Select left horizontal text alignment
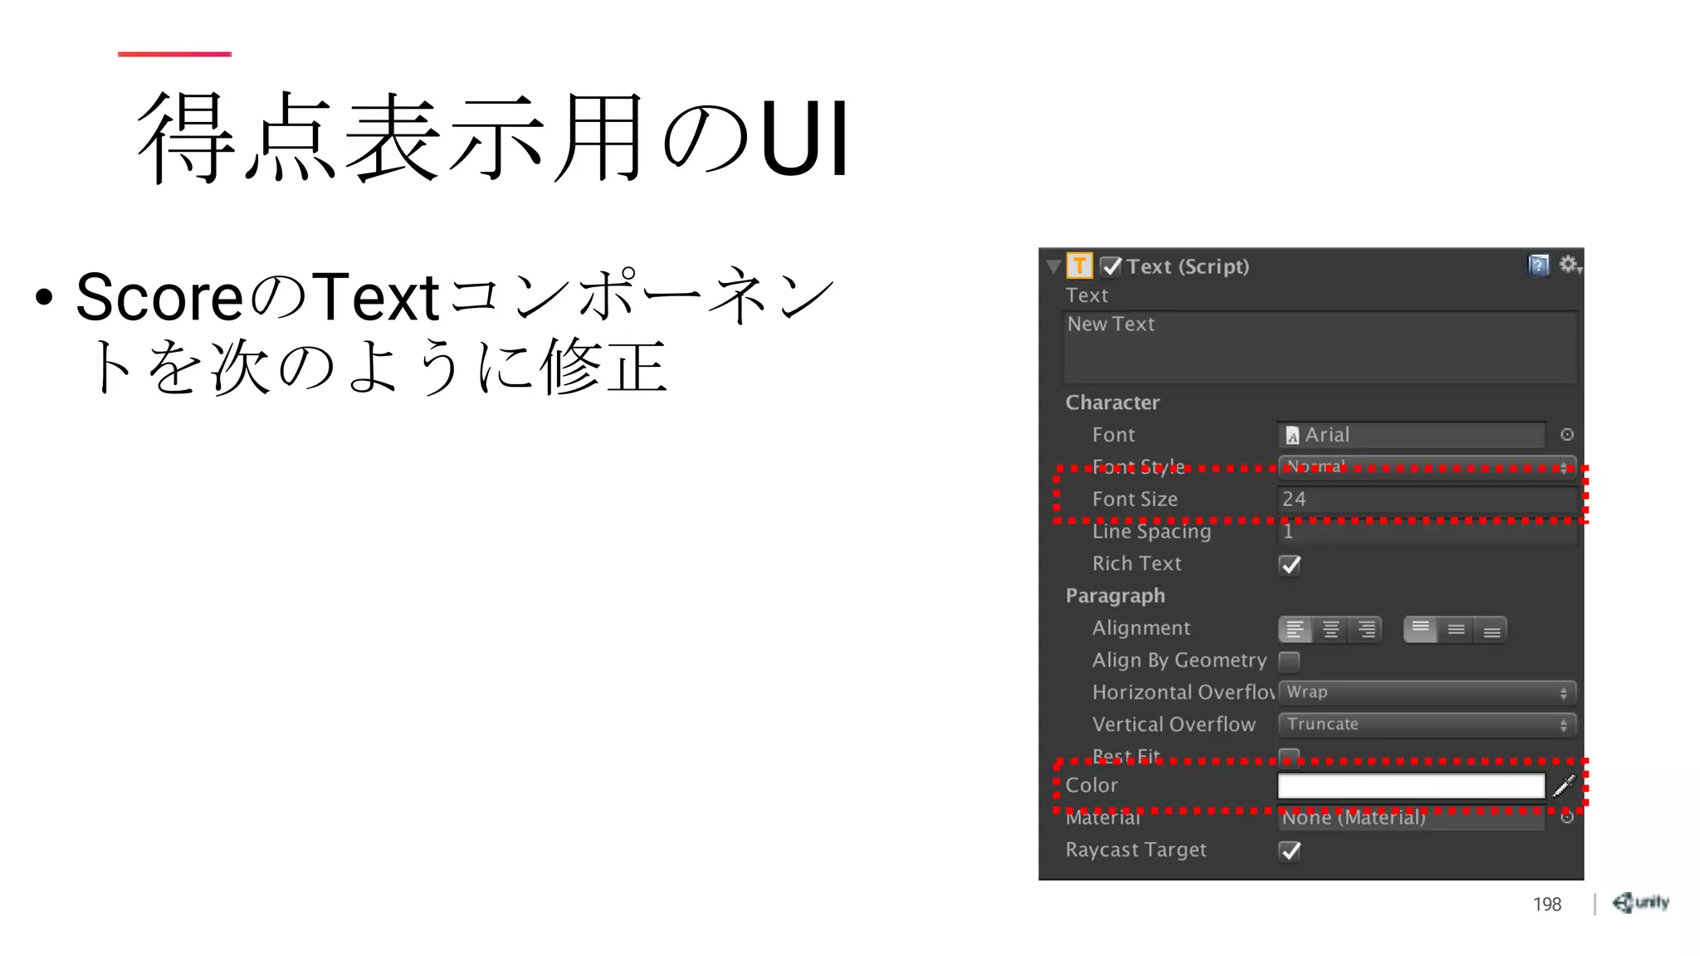The image size is (1700, 956). click(1295, 630)
